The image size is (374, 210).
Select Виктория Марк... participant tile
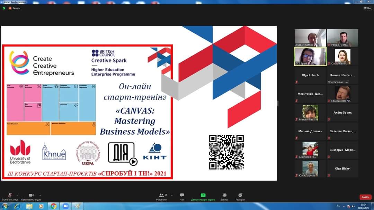pos(342,150)
